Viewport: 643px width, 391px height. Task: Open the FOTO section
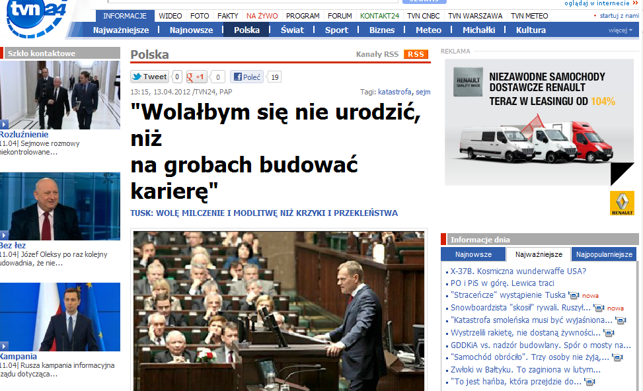(x=200, y=16)
